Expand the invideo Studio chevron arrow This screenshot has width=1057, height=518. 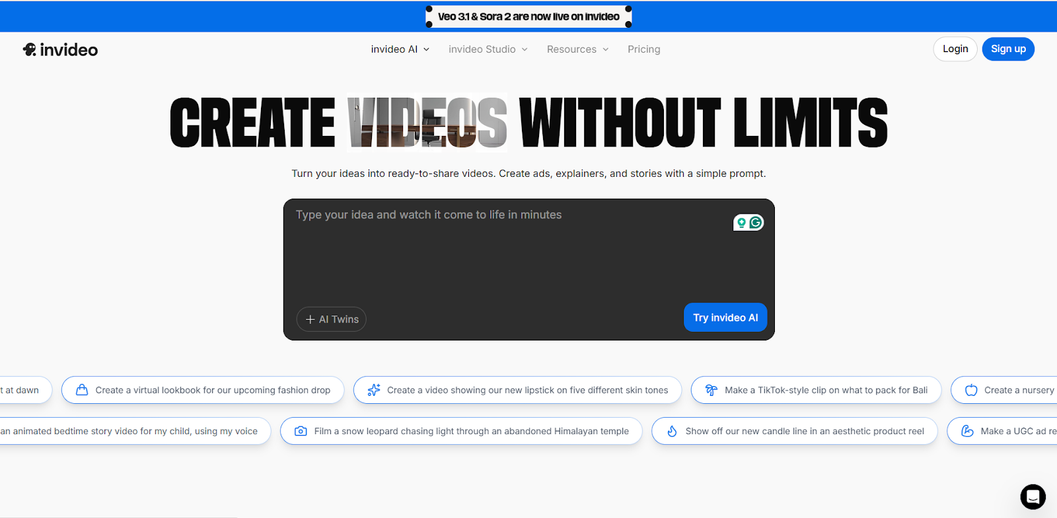tap(525, 49)
